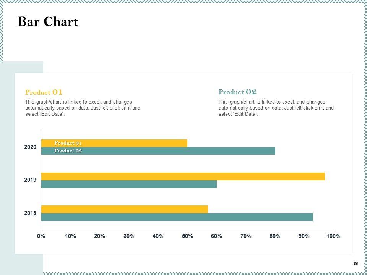Image resolution: width=367 pixels, height=275 pixels.
Task: Select the Product 01 heading text
Action: 44,92
